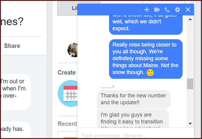
Task: Open chat options gear icon
Action: tap(177, 10)
